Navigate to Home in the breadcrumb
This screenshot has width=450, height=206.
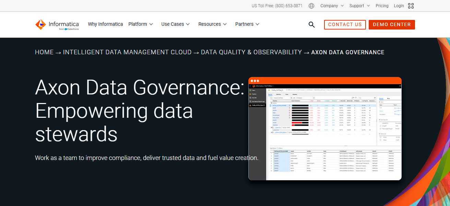pyautogui.click(x=44, y=53)
